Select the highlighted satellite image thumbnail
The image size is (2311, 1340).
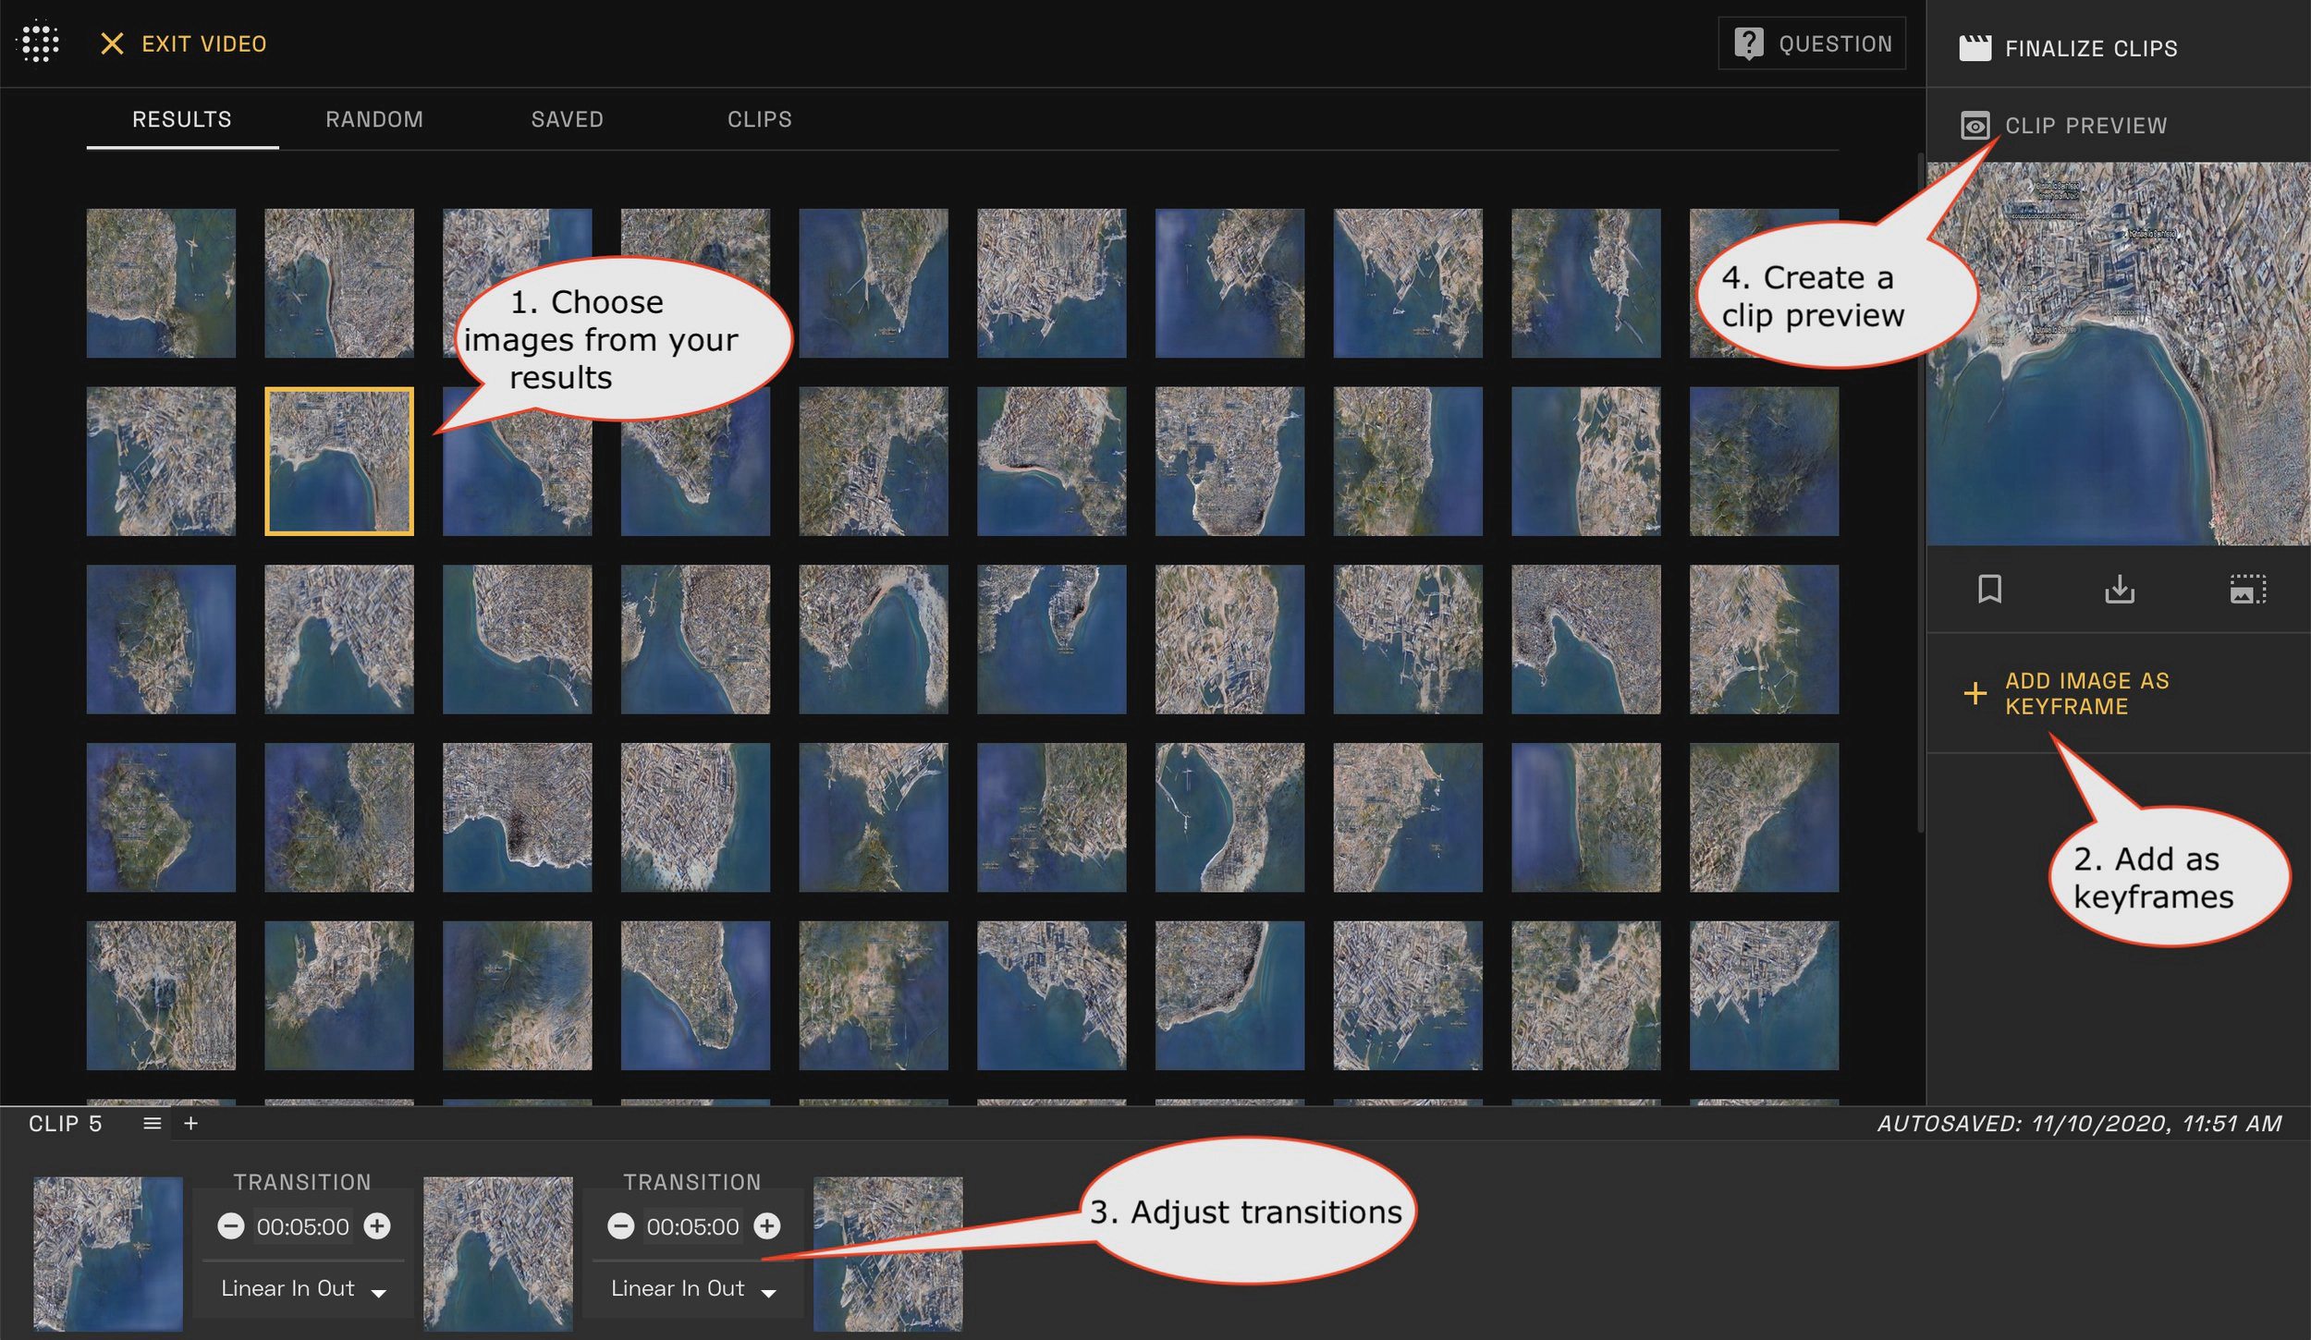(338, 459)
